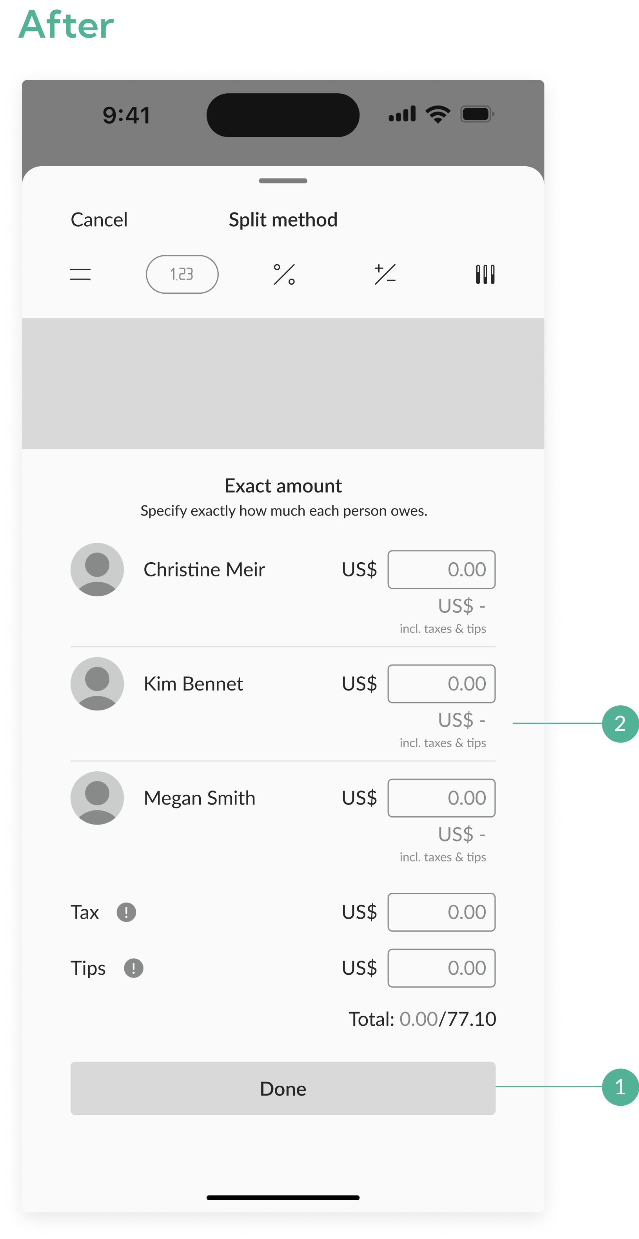639x1239 pixels.
Task: Select the equal split method icon
Action: pyautogui.click(x=80, y=274)
